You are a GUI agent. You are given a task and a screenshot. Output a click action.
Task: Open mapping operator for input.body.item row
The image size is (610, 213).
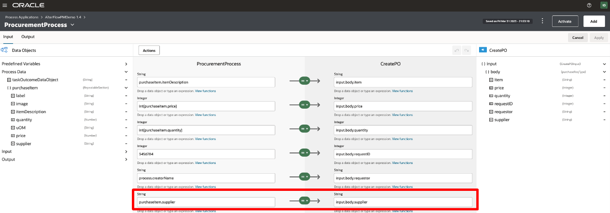[x=304, y=82]
